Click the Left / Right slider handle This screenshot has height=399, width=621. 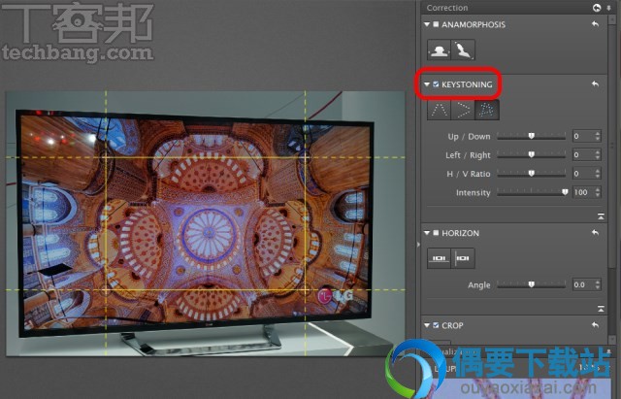532,154
